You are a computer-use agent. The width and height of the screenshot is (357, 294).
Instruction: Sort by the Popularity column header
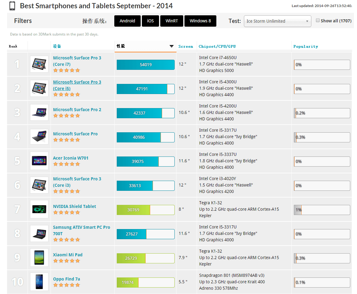[306, 47]
